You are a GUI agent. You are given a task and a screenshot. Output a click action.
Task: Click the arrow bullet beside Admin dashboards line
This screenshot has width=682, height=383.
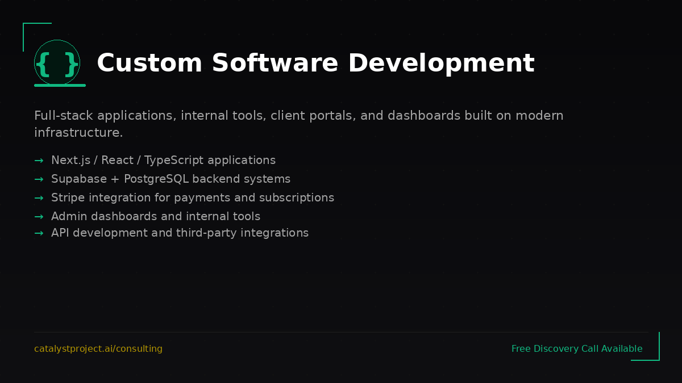tap(39, 217)
